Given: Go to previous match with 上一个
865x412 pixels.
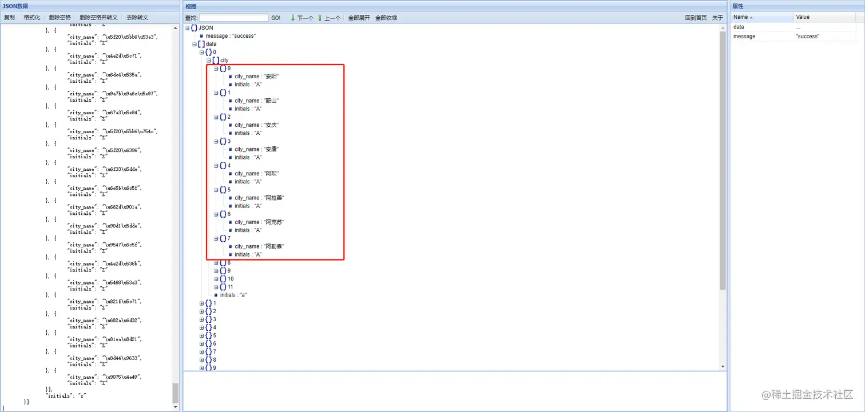Looking at the screenshot, I should point(329,18).
